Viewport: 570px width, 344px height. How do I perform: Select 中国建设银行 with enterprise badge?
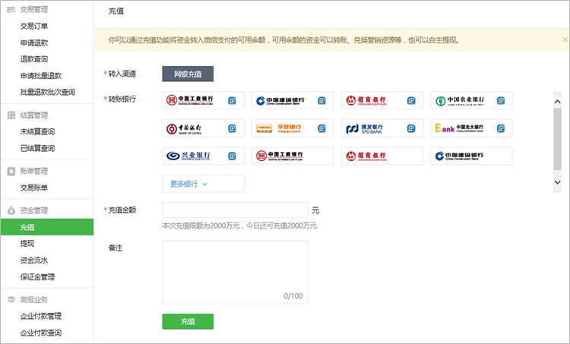click(293, 100)
